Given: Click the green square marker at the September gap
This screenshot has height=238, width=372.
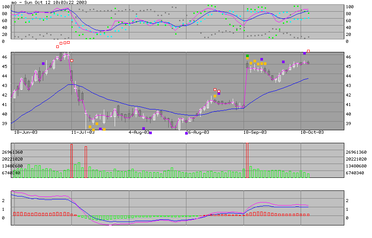Looking at the screenshot, I should point(247,56).
